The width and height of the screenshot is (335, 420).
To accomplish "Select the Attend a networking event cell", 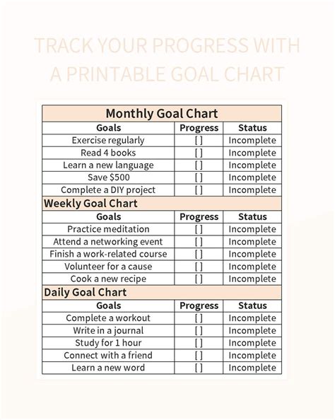I will tap(108, 242).
